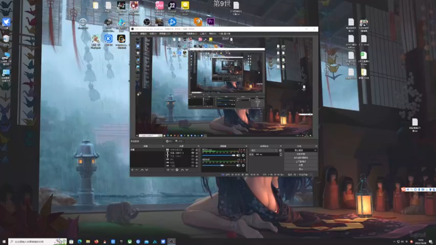Image resolution: width=436 pixels, height=245 pixels.
Task: Lock the 文本 (GDI+) 3 source
Action: (x=197, y=153)
